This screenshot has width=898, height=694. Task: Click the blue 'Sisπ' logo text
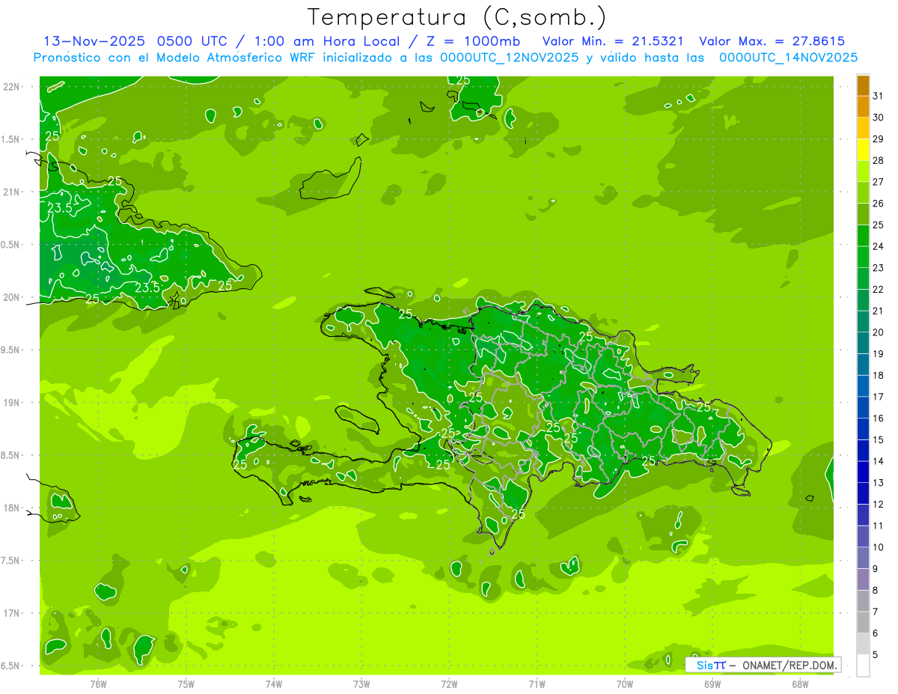(710, 665)
